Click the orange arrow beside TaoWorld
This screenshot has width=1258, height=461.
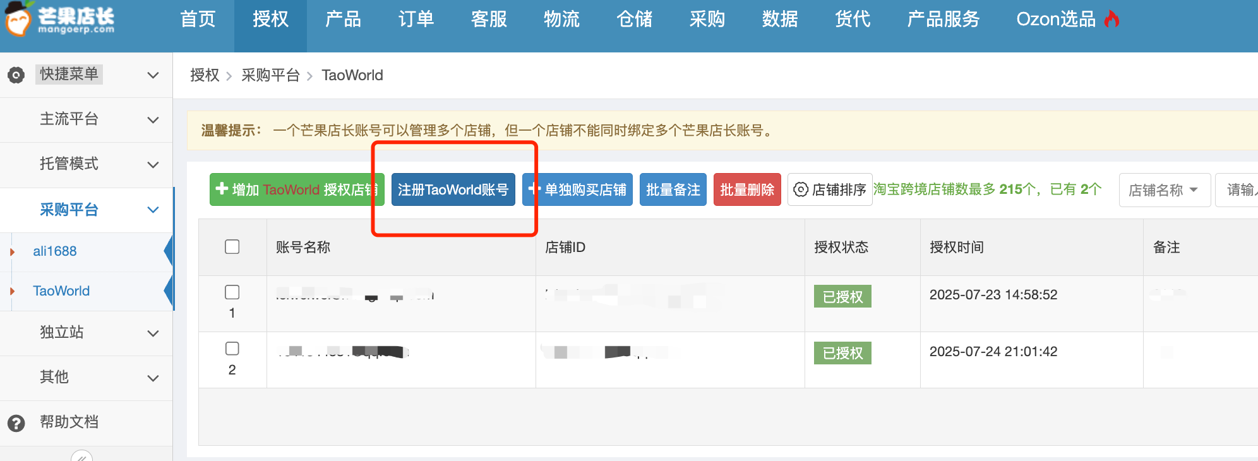point(12,291)
